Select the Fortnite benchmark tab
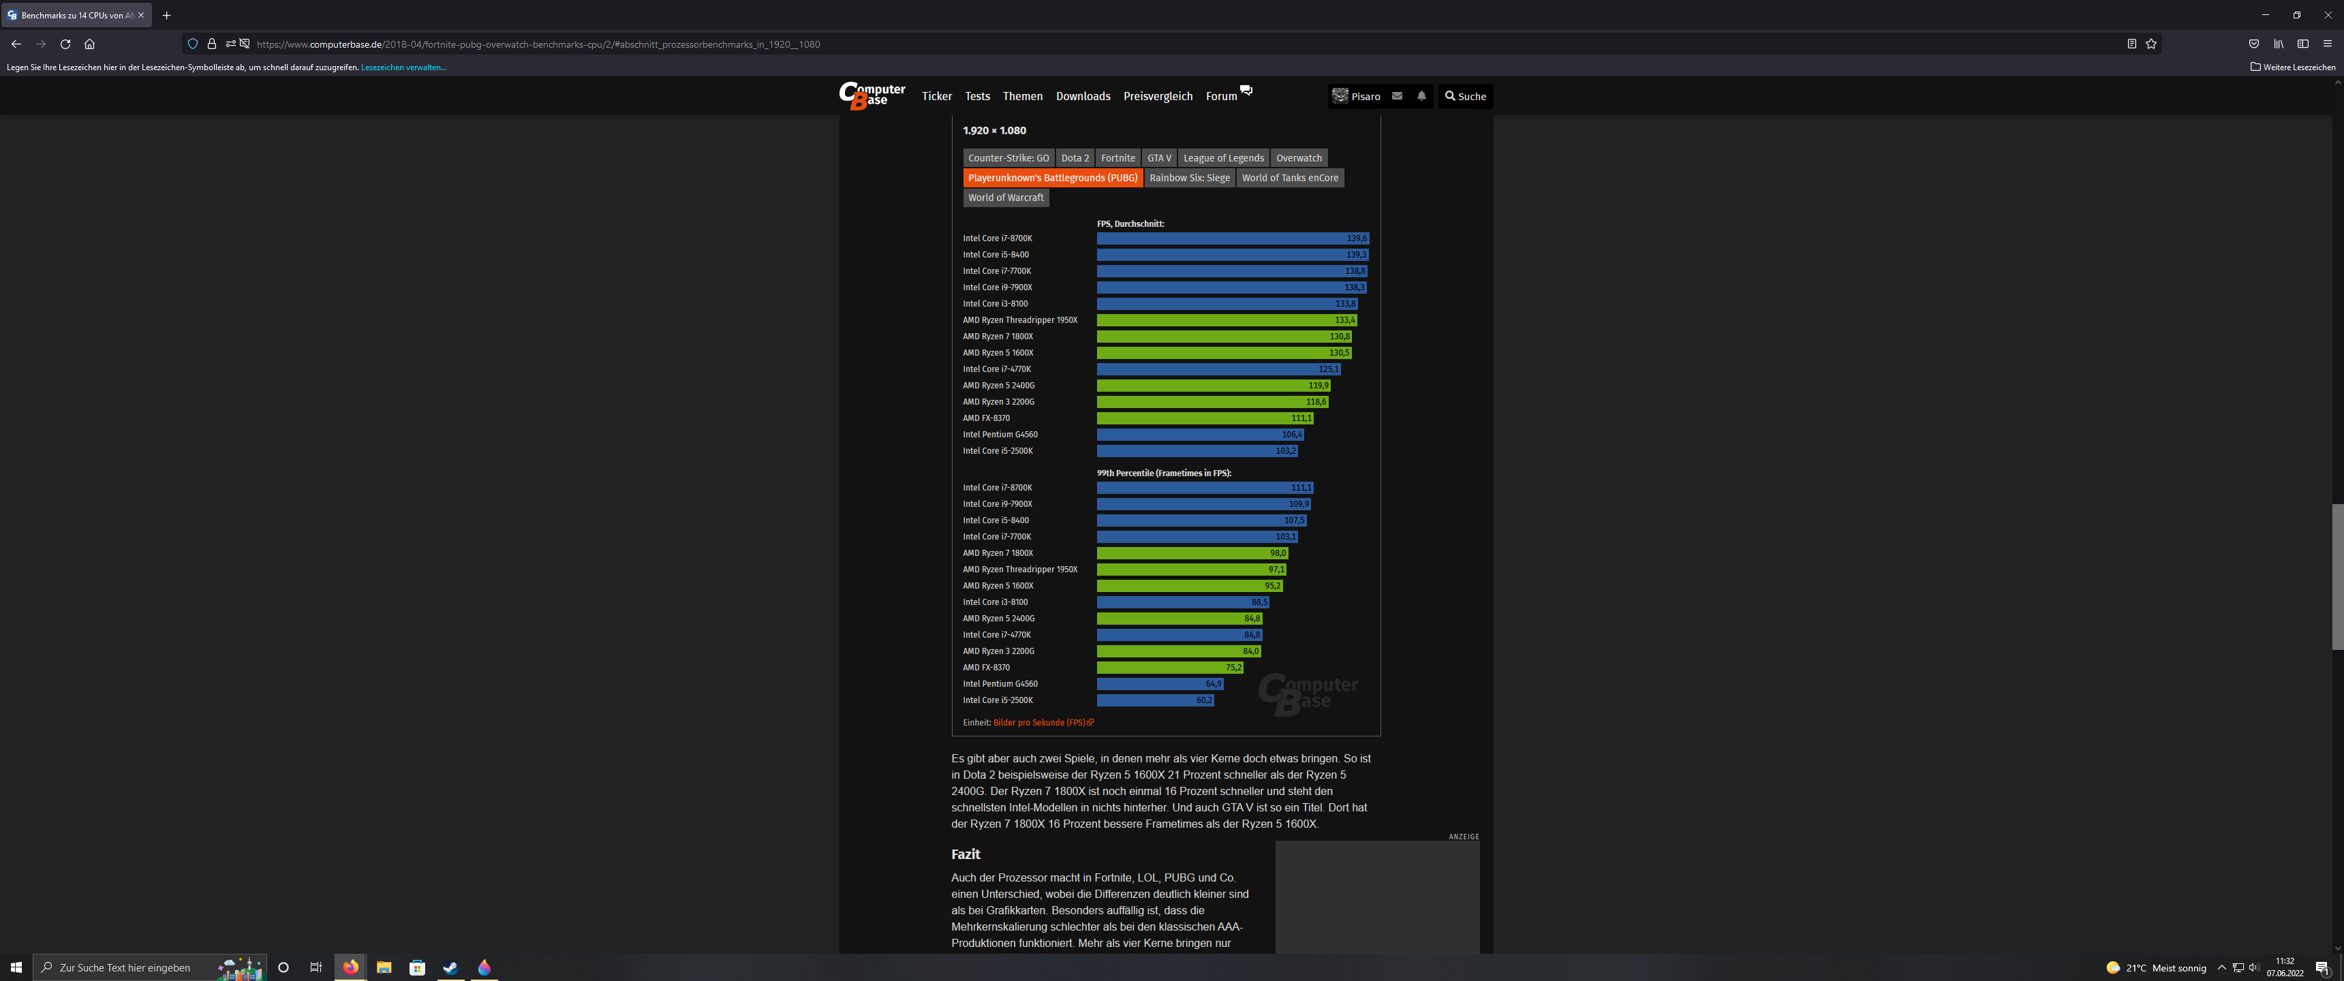Screen dimensions: 2344x981 tap(1117, 158)
